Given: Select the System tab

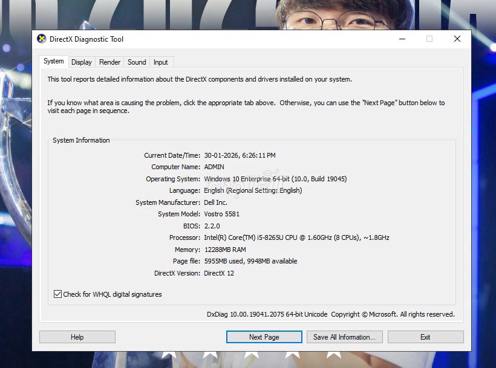Looking at the screenshot, I should pos(53,61).
